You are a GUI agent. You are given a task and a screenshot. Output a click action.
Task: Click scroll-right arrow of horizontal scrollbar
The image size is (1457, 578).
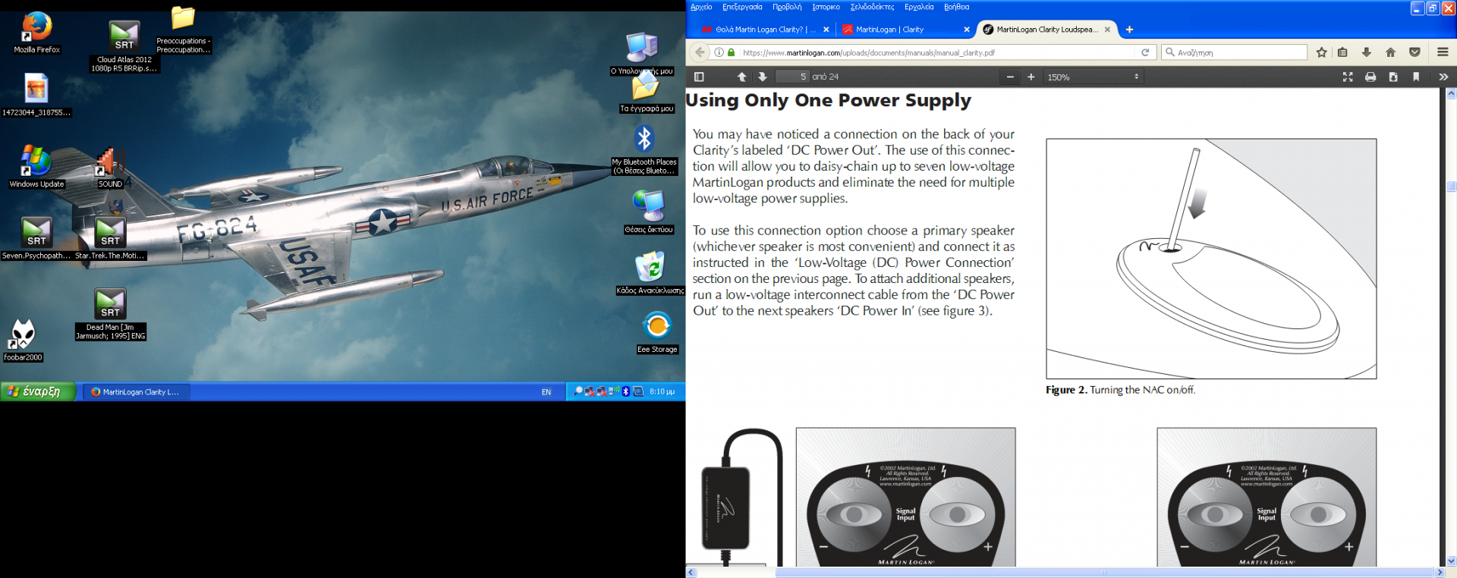(x=1439, y=573)
